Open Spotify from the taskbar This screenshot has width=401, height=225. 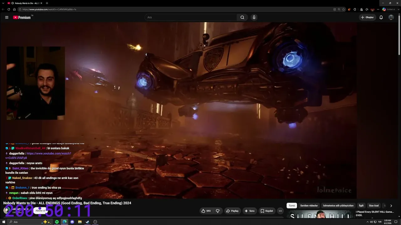point(57,222)
